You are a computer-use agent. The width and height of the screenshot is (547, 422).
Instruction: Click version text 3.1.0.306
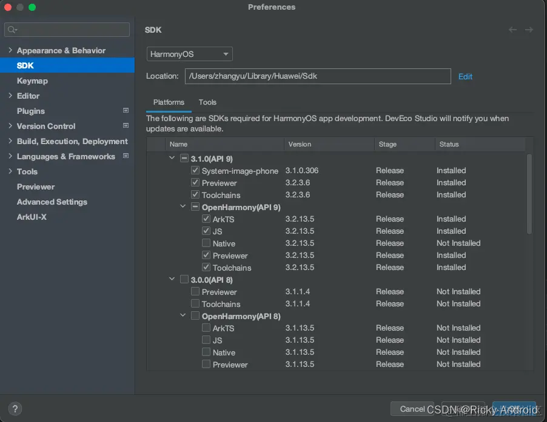302,171
